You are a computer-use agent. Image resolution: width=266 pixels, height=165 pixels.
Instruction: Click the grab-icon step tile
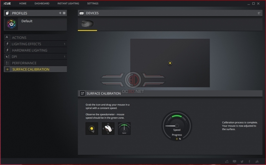[x=92, y=129]
